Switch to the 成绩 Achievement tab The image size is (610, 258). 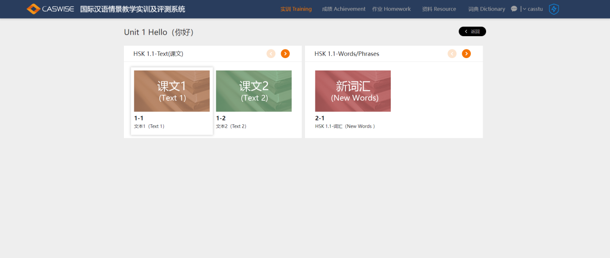click(x=344, y=9)
